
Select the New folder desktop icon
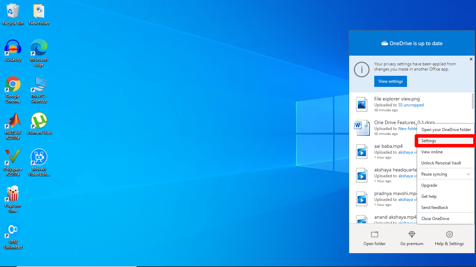(39, 15)
